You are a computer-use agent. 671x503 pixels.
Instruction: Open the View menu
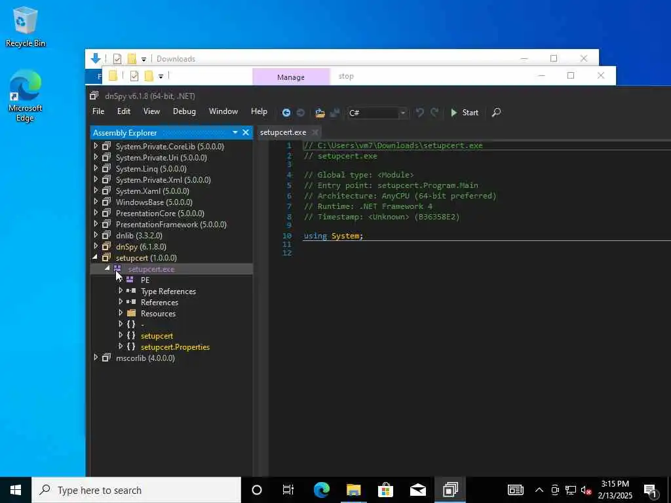151,111
